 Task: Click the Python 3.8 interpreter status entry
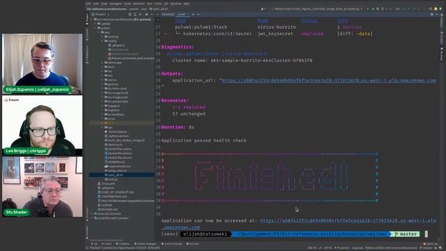click(x=392, y=248)
